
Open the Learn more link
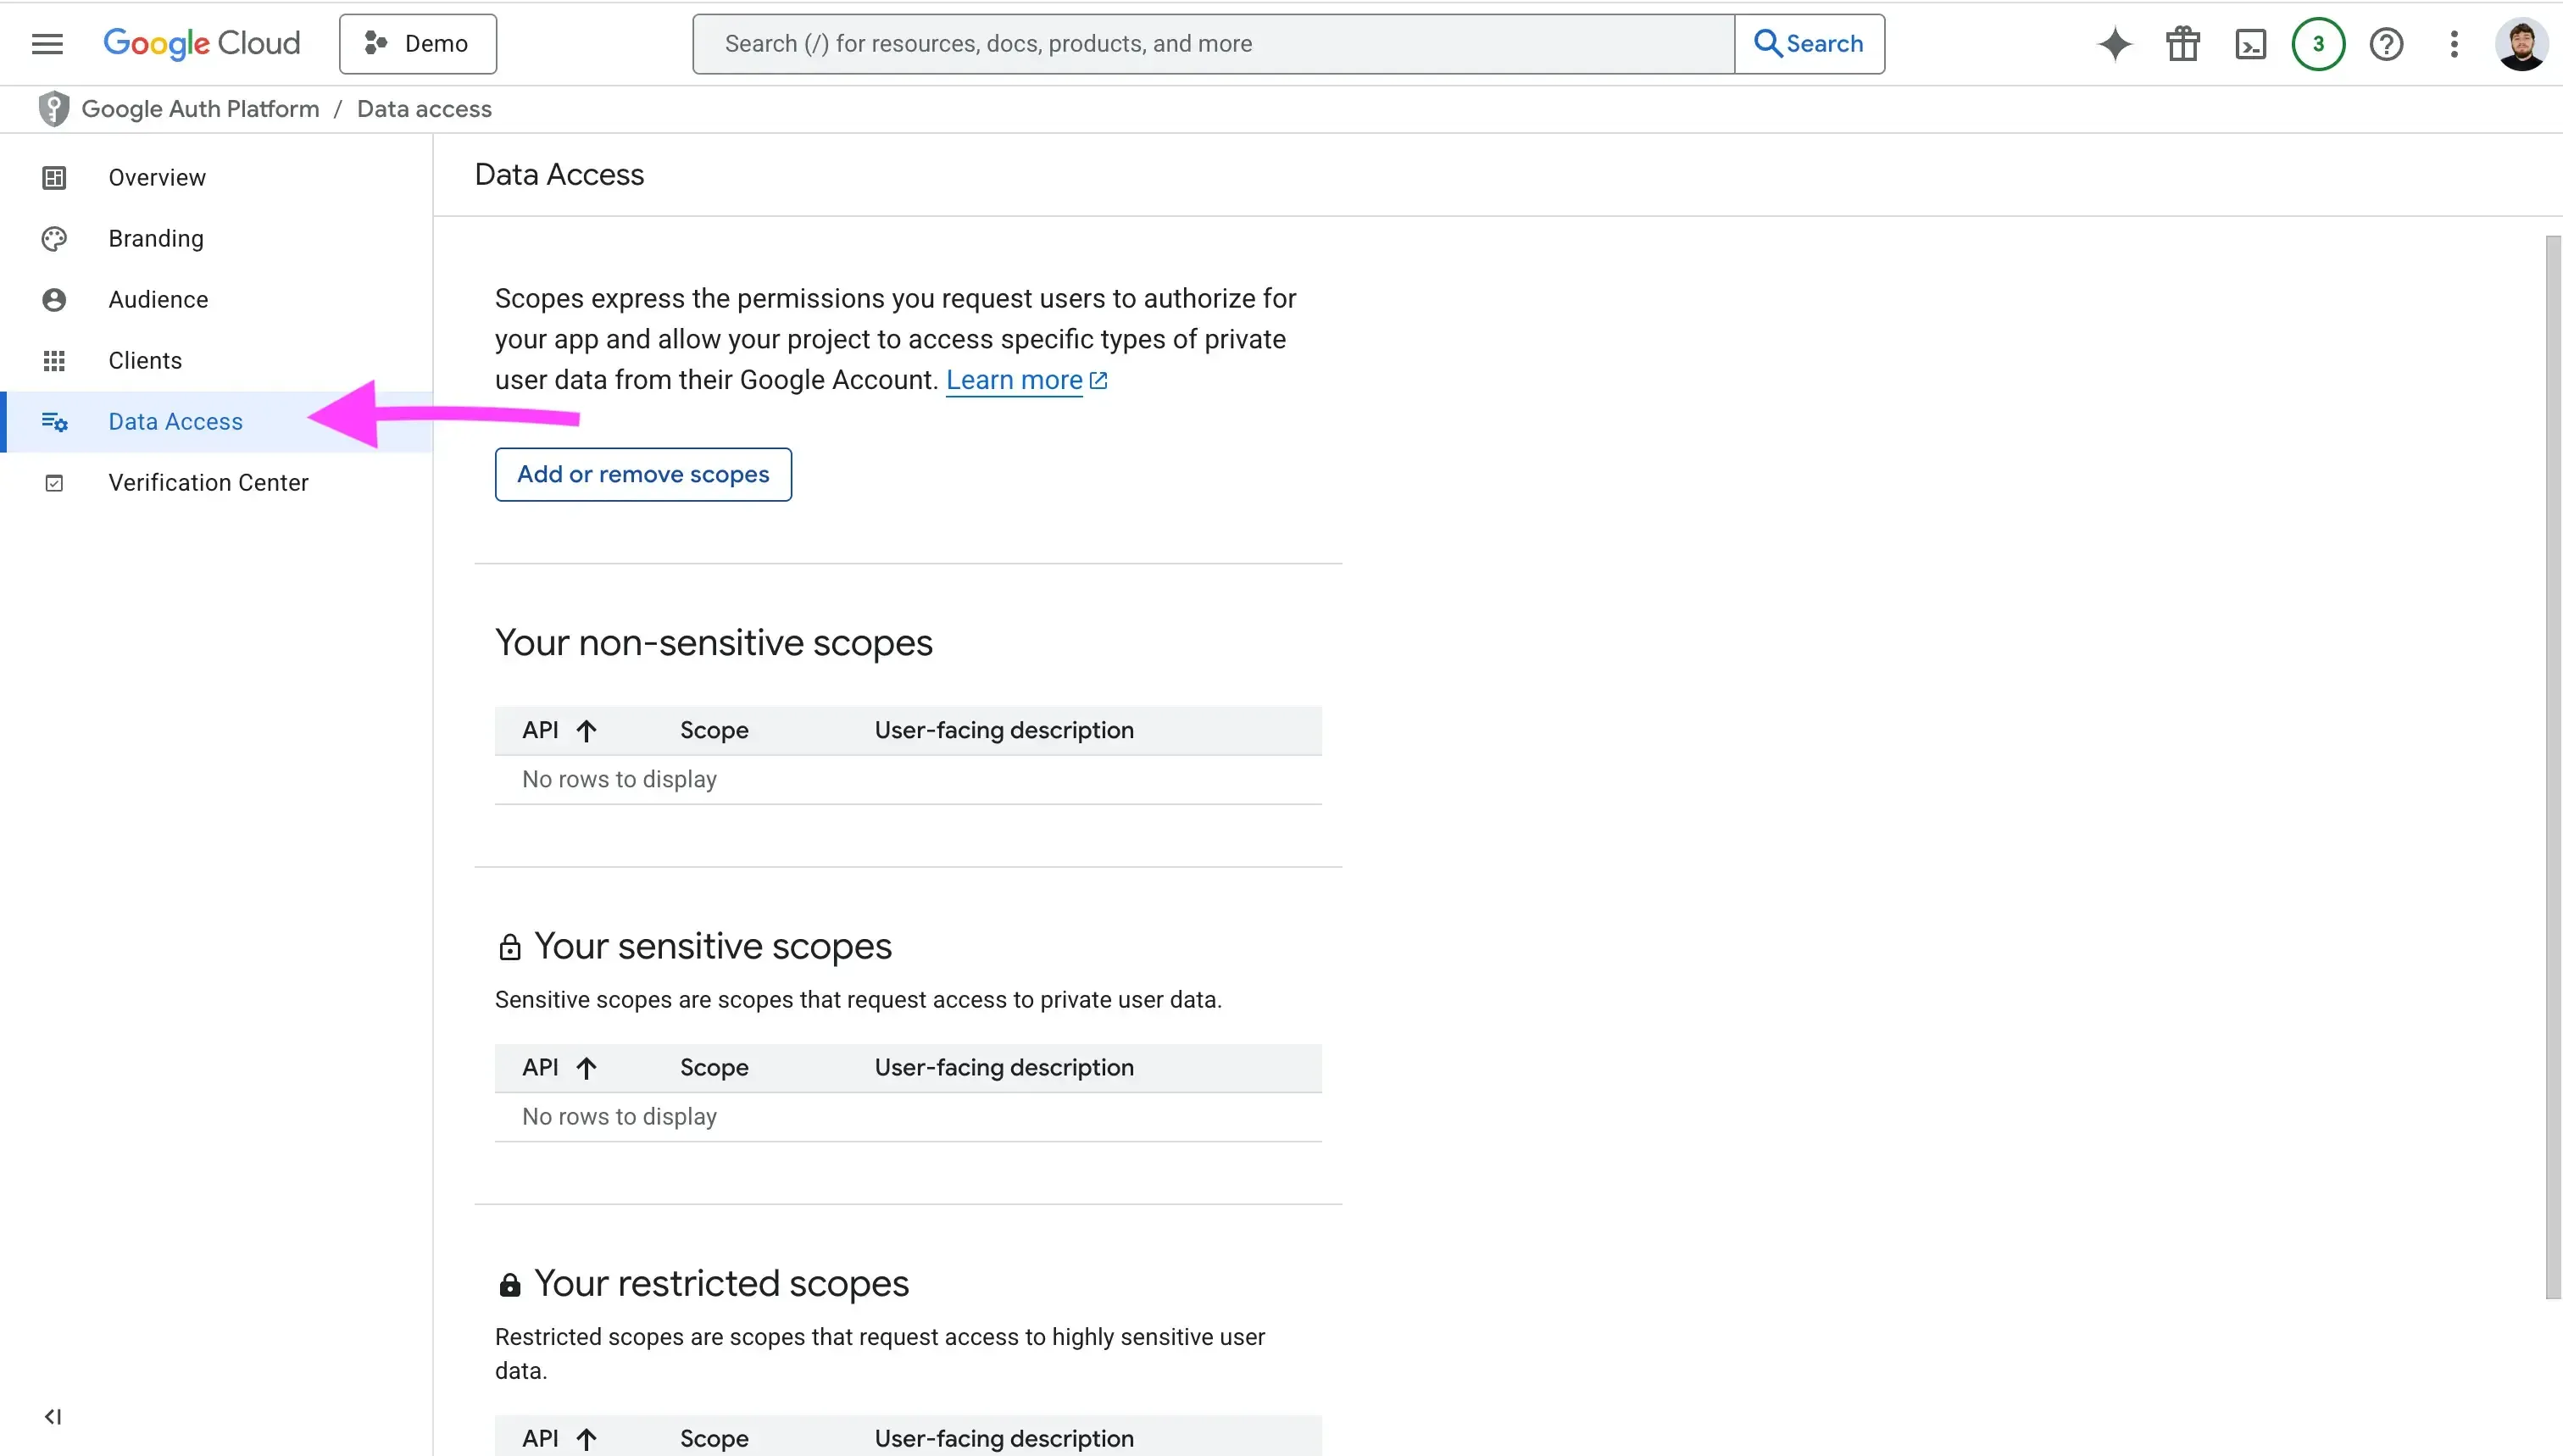tap(1014, 380)
